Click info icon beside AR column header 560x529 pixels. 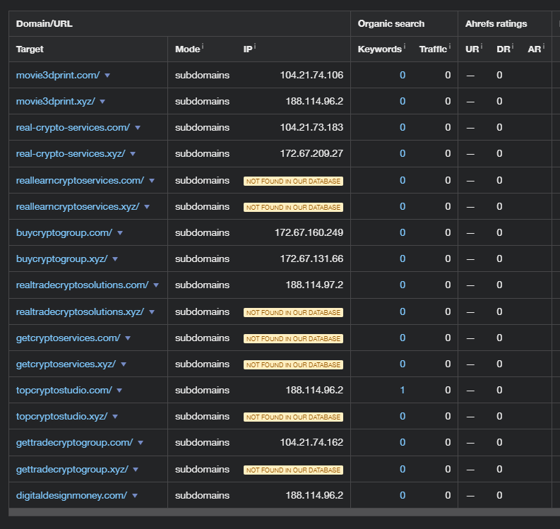pos(544,47)
